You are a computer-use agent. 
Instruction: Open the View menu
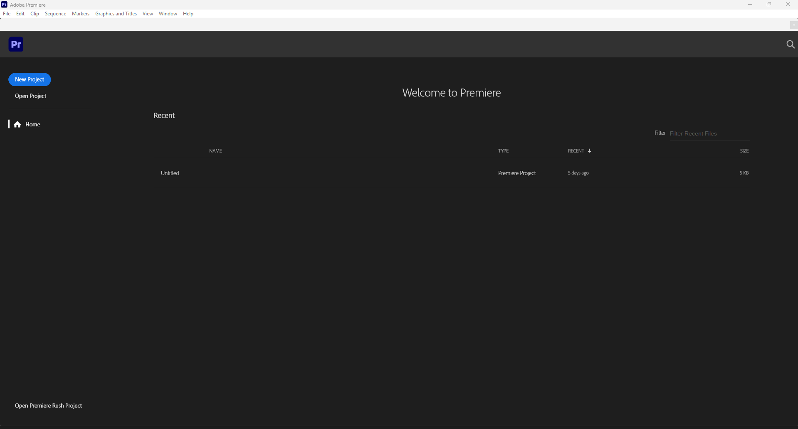148,14
